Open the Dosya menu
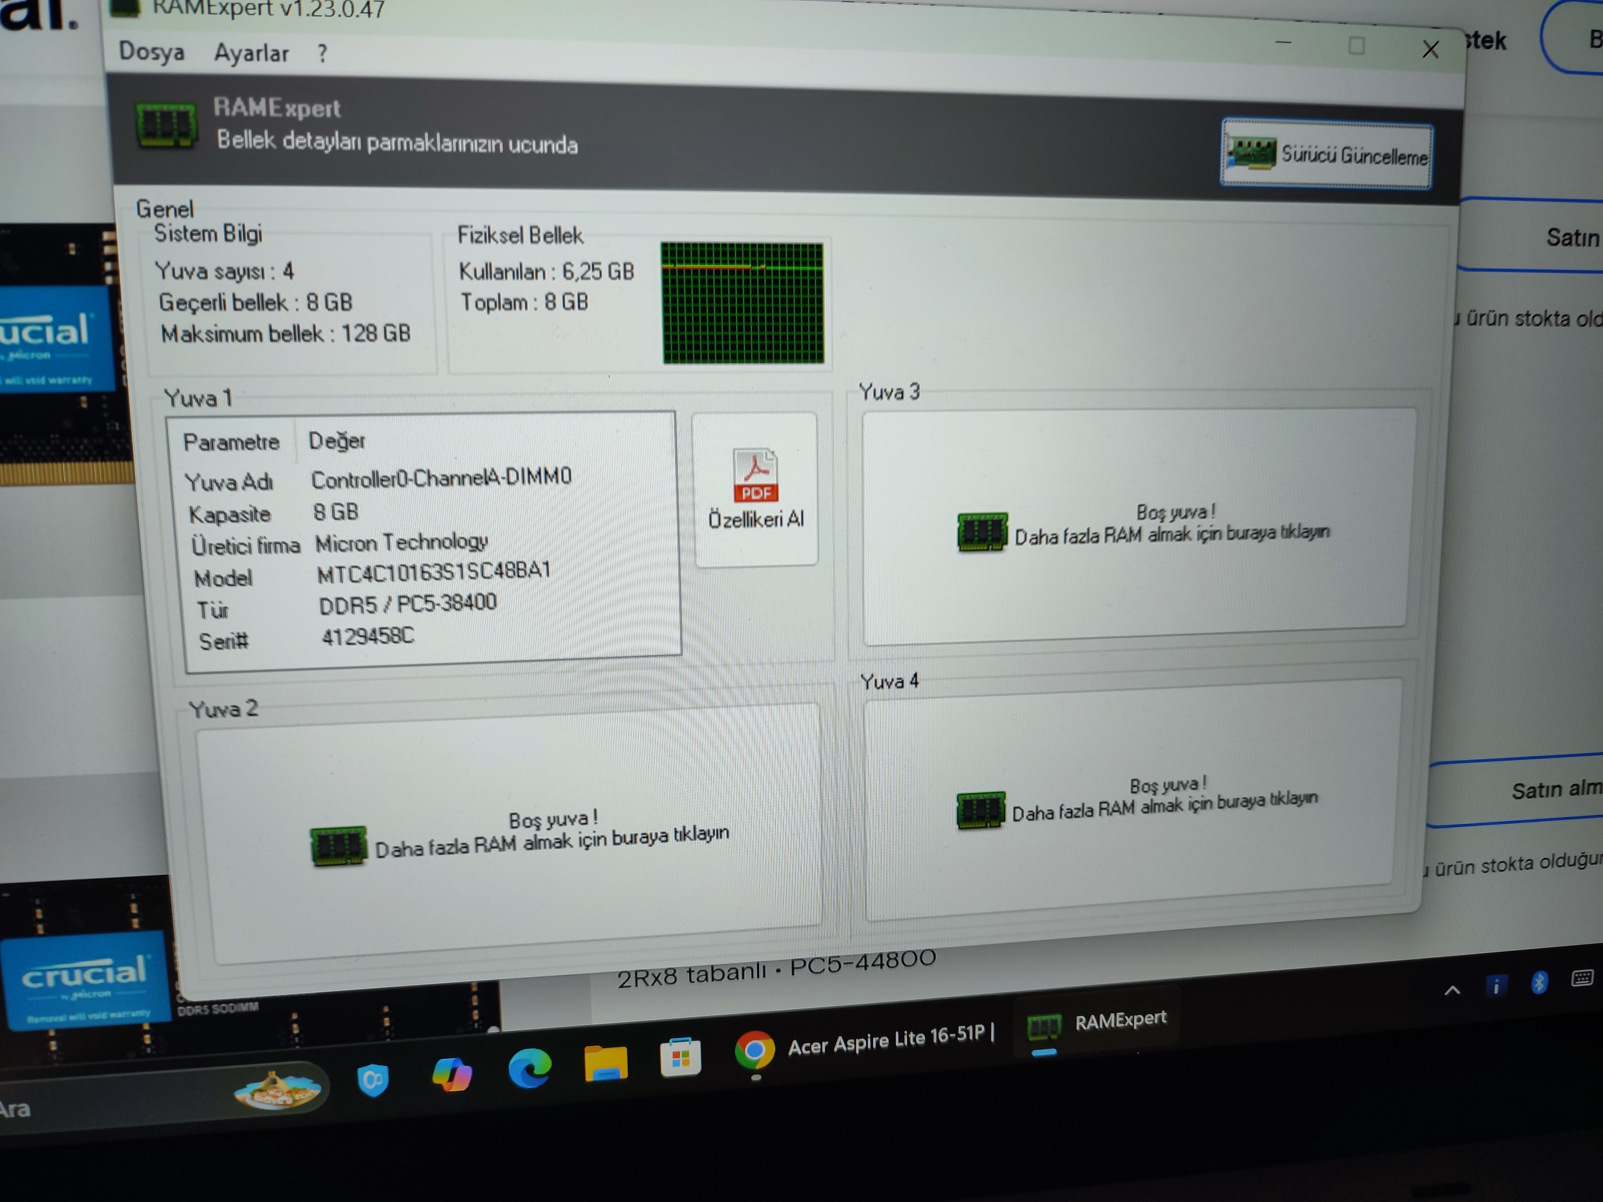The image size is (1603, 1202). (x=151, y=52)
